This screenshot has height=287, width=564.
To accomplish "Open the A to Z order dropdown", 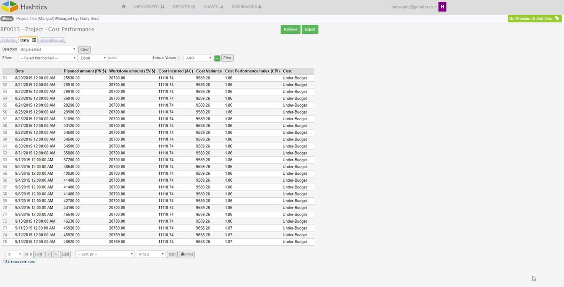I will (x=150, y=254).
